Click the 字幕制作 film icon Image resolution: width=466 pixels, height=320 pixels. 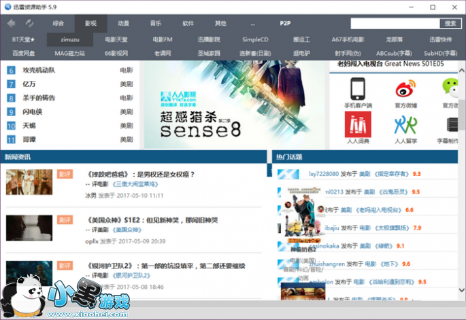pos(450,124)
